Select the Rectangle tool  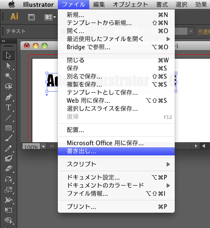click(9, 128)
